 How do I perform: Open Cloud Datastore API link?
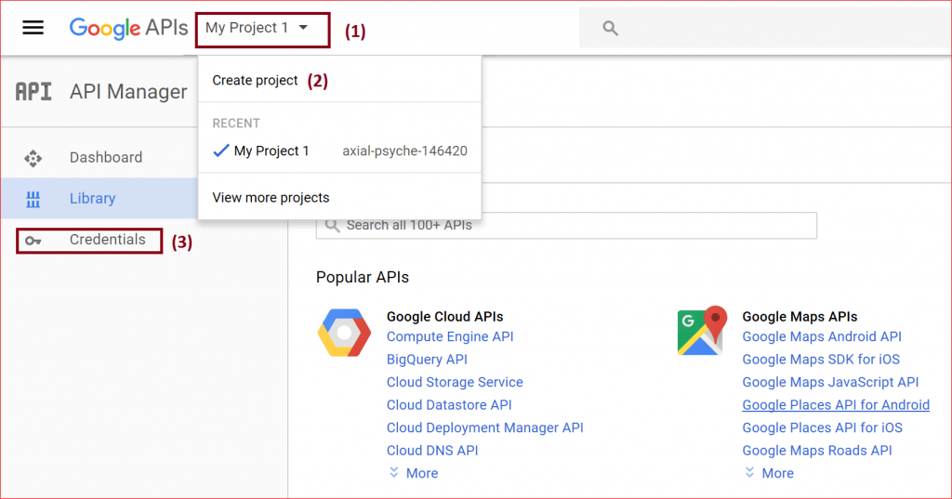[x=449, y=405]
